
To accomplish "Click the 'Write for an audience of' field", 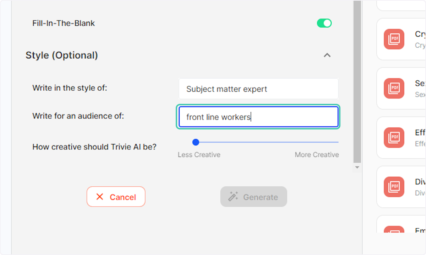I will click(258, 117).
